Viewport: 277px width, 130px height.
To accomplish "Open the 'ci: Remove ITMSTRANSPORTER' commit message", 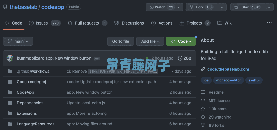I will 112,71.
